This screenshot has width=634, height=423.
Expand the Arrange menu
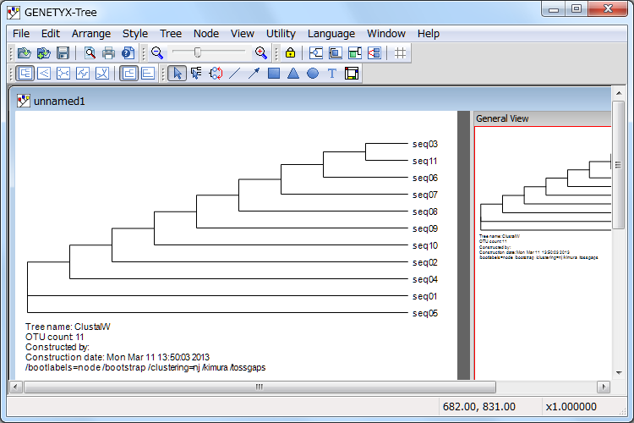click(x=91, y=33)
